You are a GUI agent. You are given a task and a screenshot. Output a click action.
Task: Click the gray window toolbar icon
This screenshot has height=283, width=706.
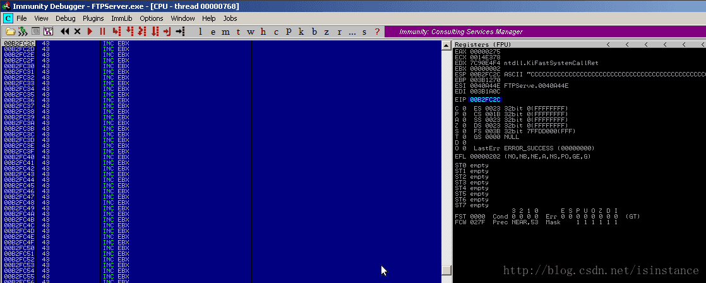coord(35,32)
